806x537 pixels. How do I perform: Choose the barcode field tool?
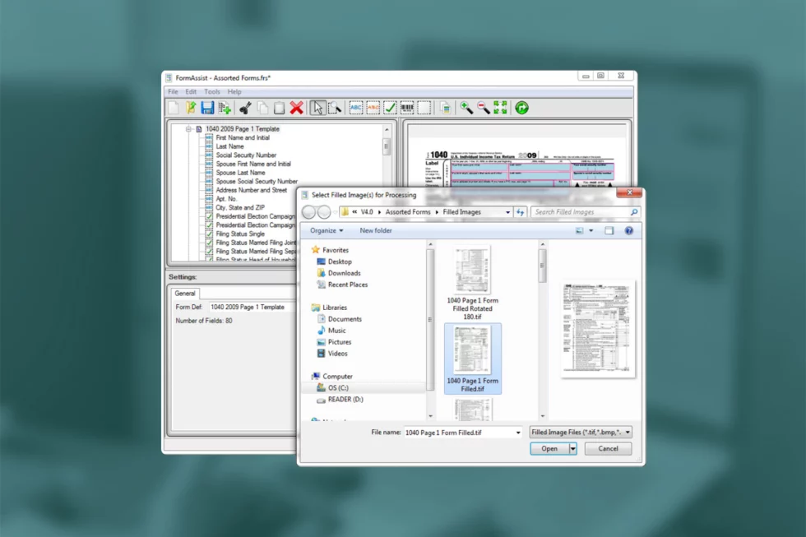point(407,108)
